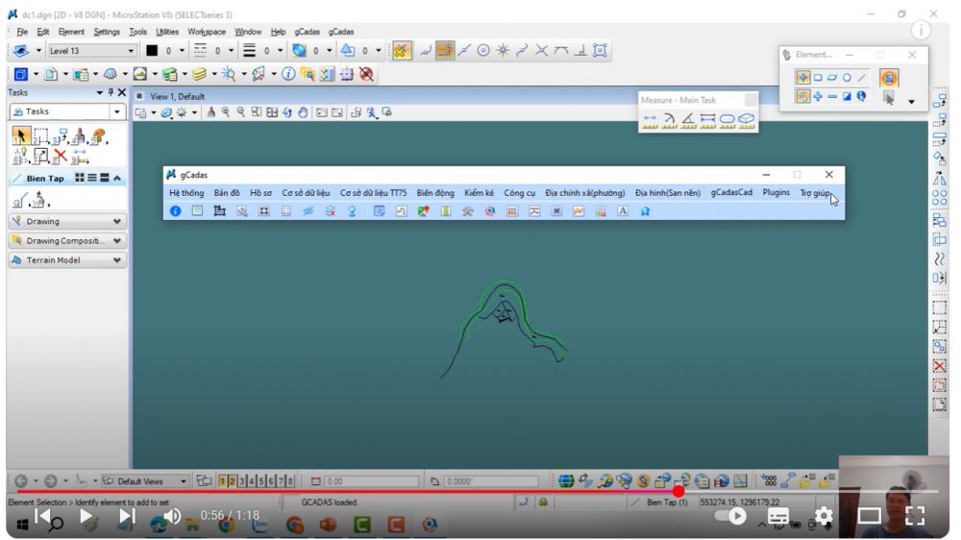Toggle the AccuSnap button in snap toolbar
Viewport: 961px width, 540px height.
[402, 49]
